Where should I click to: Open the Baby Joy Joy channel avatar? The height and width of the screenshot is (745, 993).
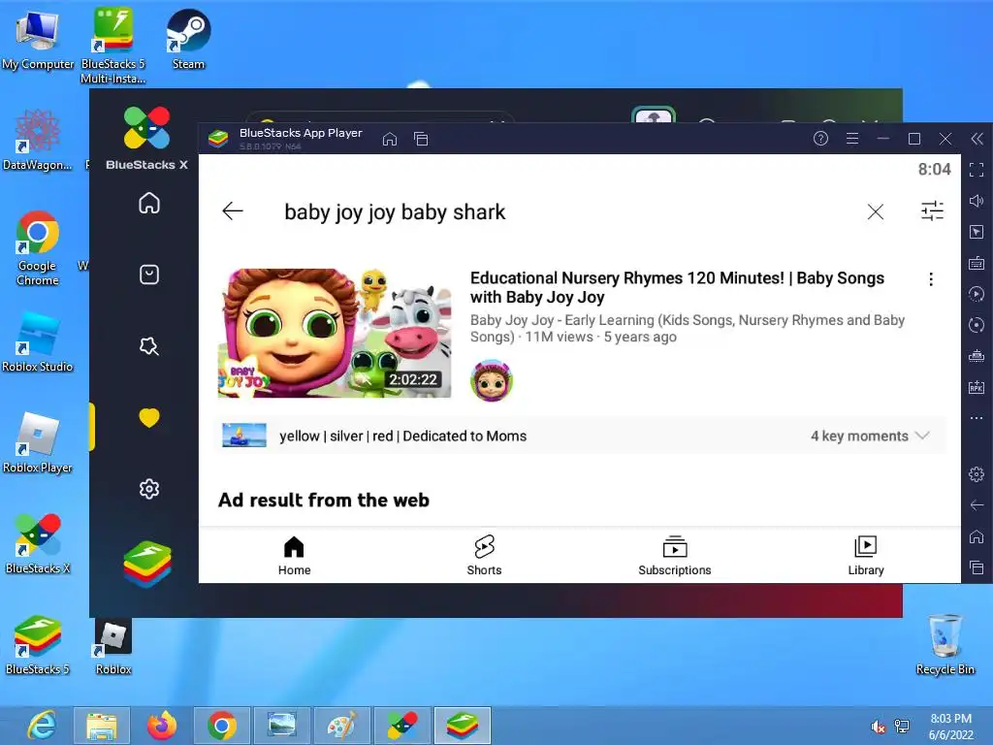492,380
